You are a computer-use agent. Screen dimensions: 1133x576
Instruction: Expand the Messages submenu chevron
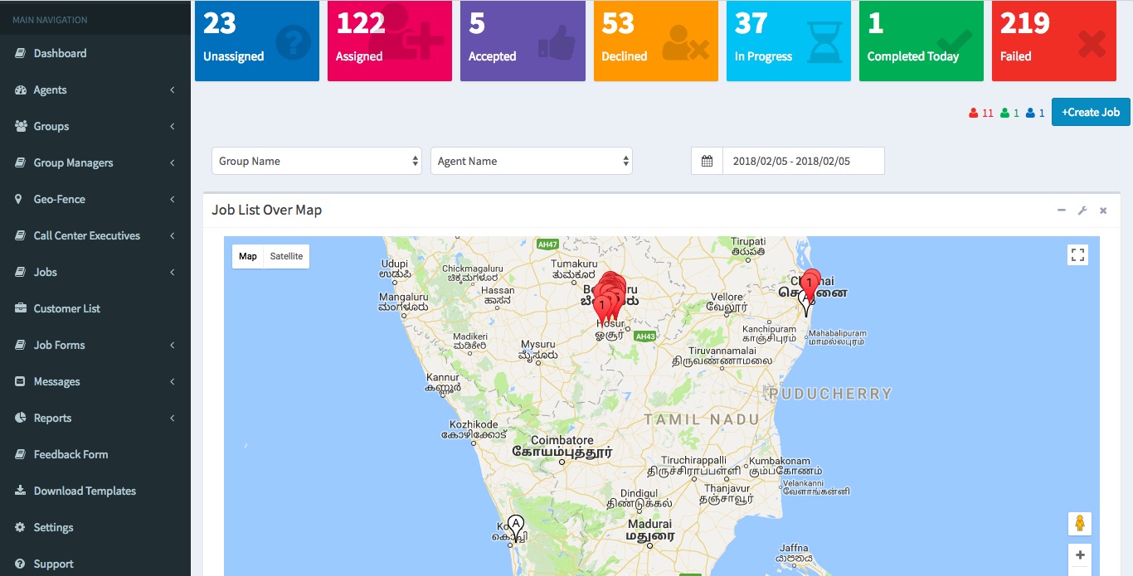[x=173, y=381]
